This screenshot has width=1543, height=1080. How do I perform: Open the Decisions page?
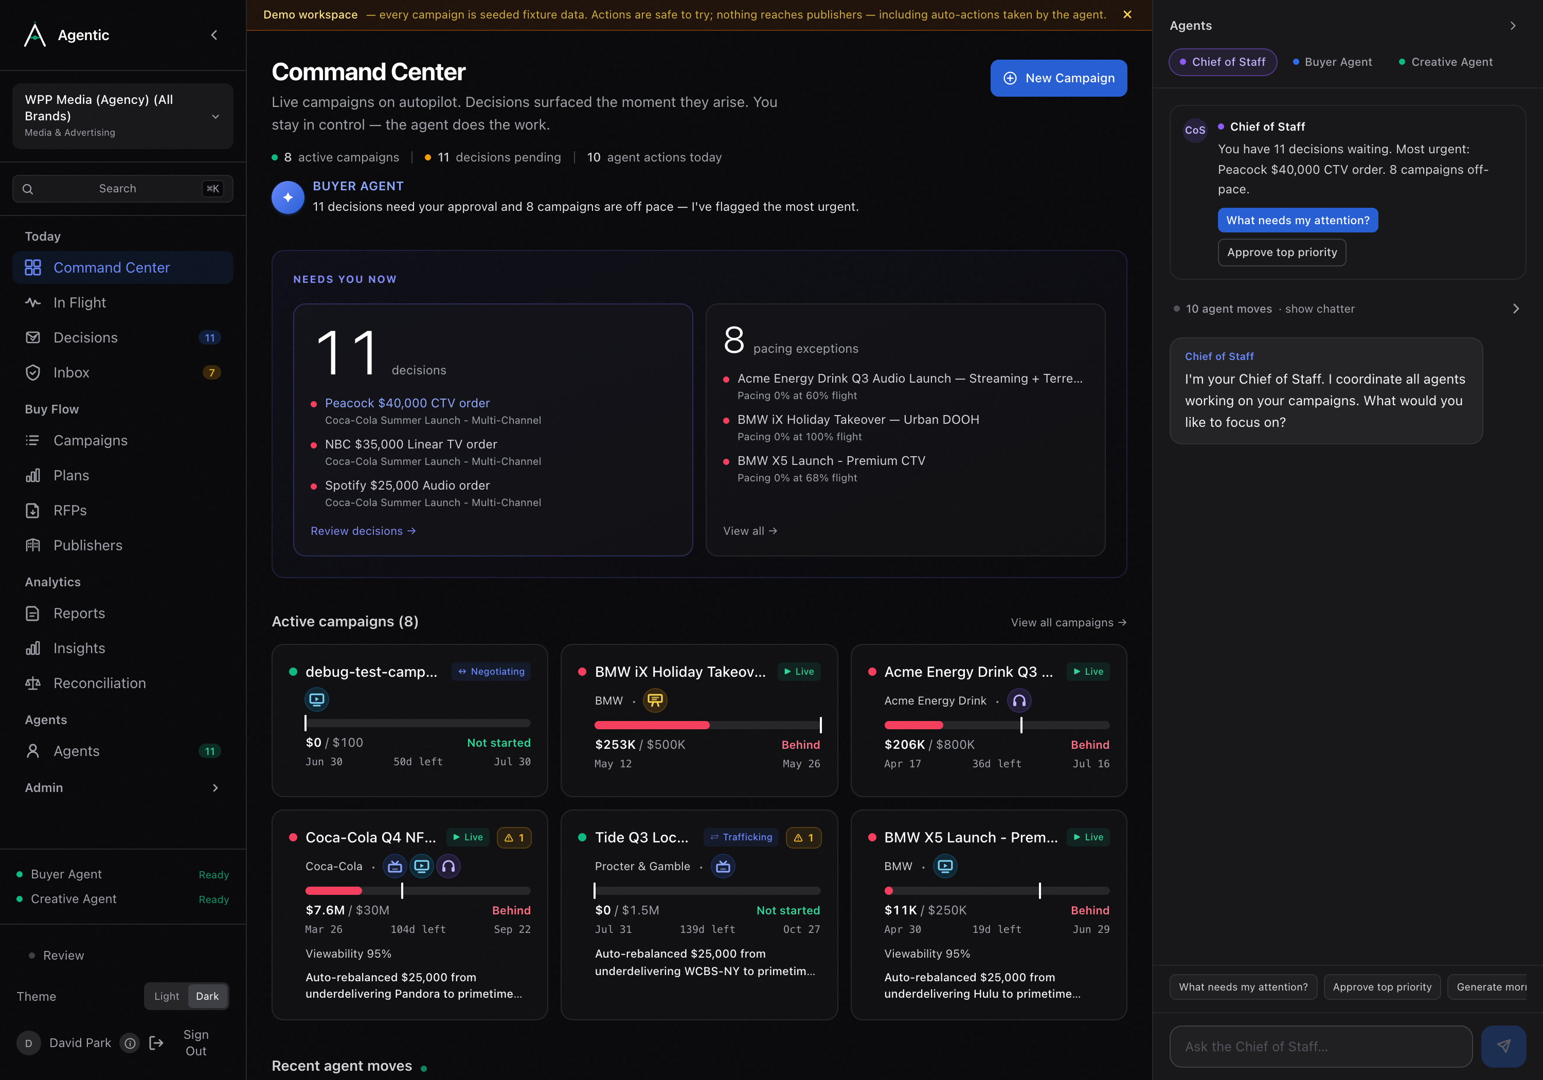pyautogui.click(x=122, y=337)
